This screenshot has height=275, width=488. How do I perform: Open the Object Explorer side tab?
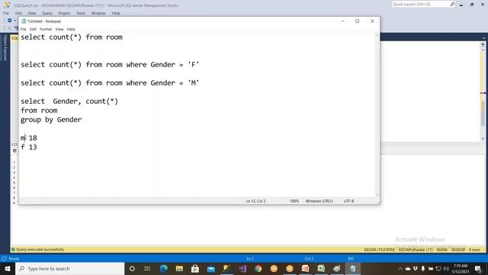5,47
